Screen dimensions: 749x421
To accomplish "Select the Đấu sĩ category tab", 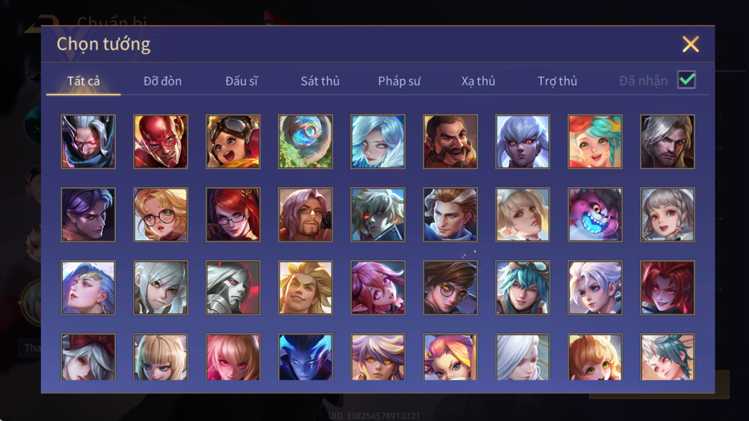I will tap(242, 81).
